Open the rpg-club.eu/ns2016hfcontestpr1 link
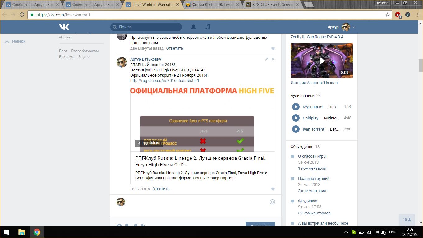The width and height of the screenshot is (423, 238). pyautogui.click(x=164, y=80)
